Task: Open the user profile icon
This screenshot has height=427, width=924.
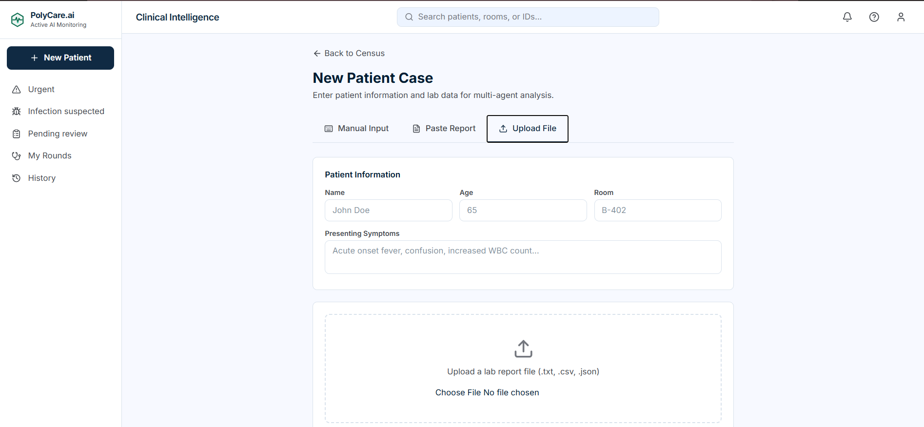Action: coord(901,17)
